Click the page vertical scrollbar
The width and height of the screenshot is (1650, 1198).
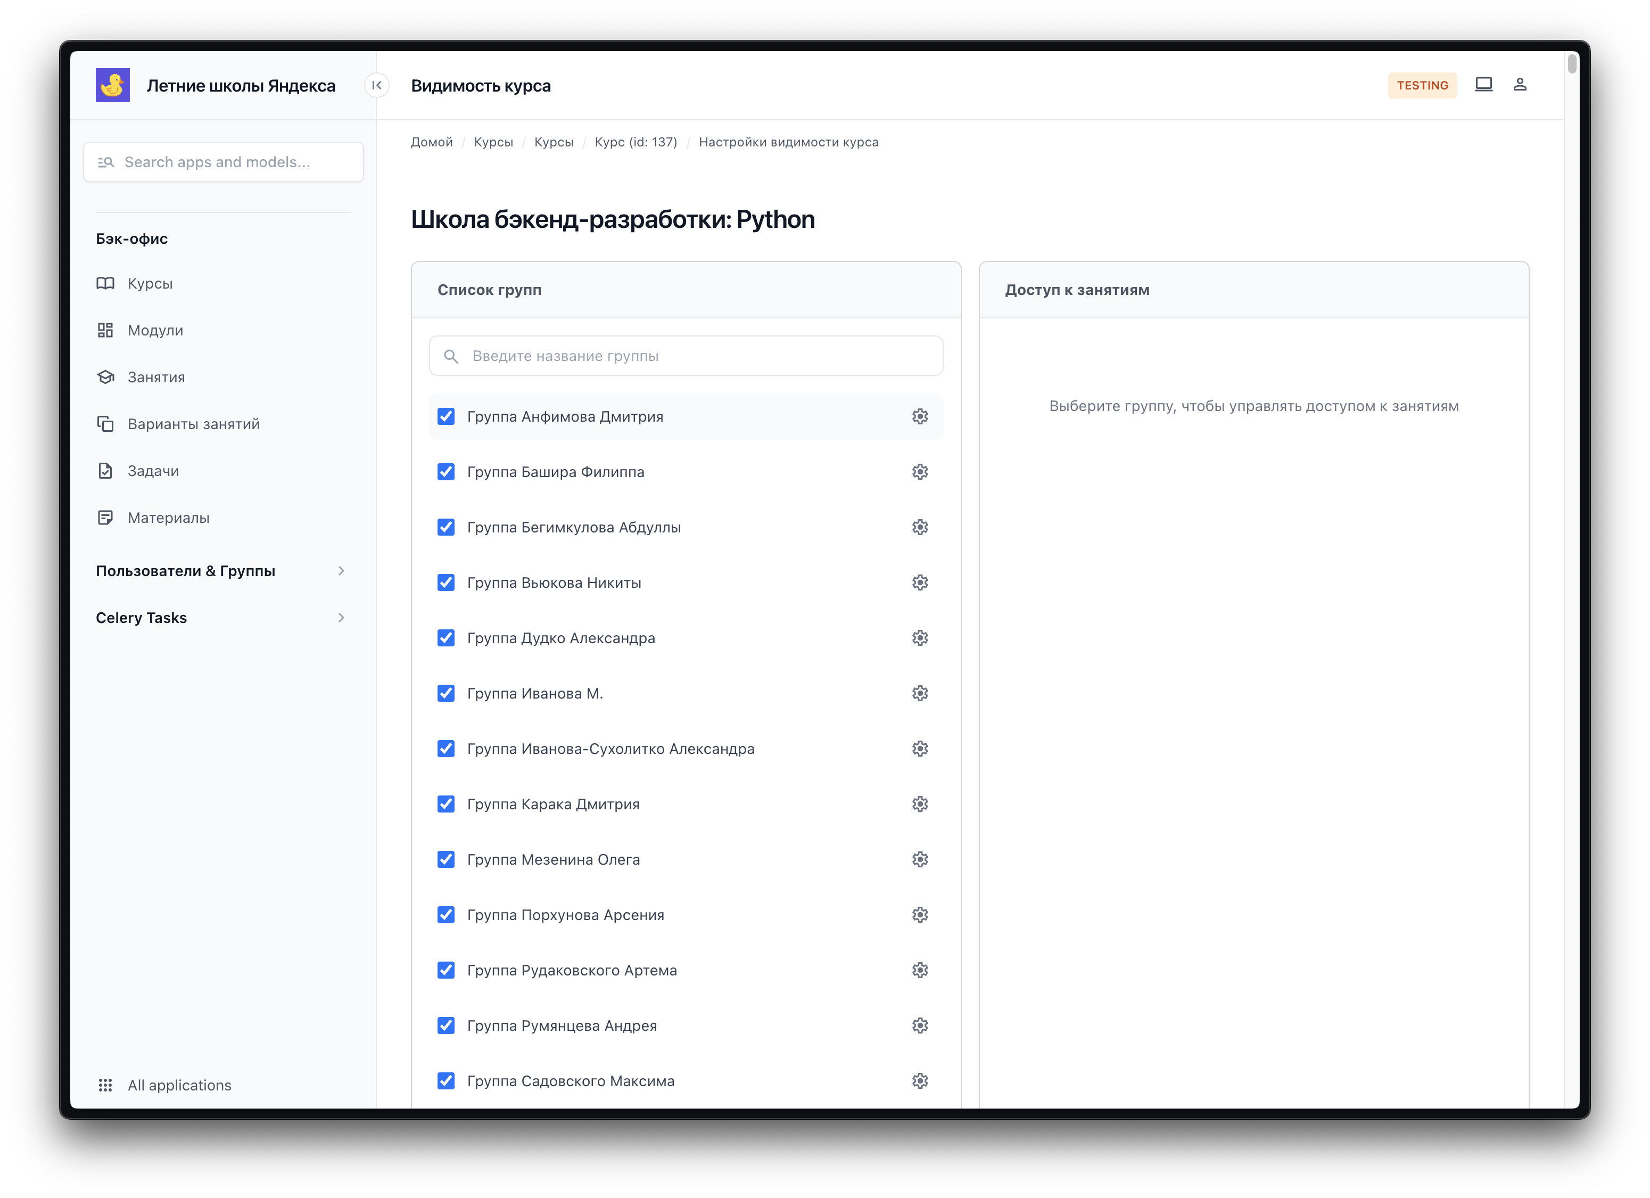point(1571,63)
